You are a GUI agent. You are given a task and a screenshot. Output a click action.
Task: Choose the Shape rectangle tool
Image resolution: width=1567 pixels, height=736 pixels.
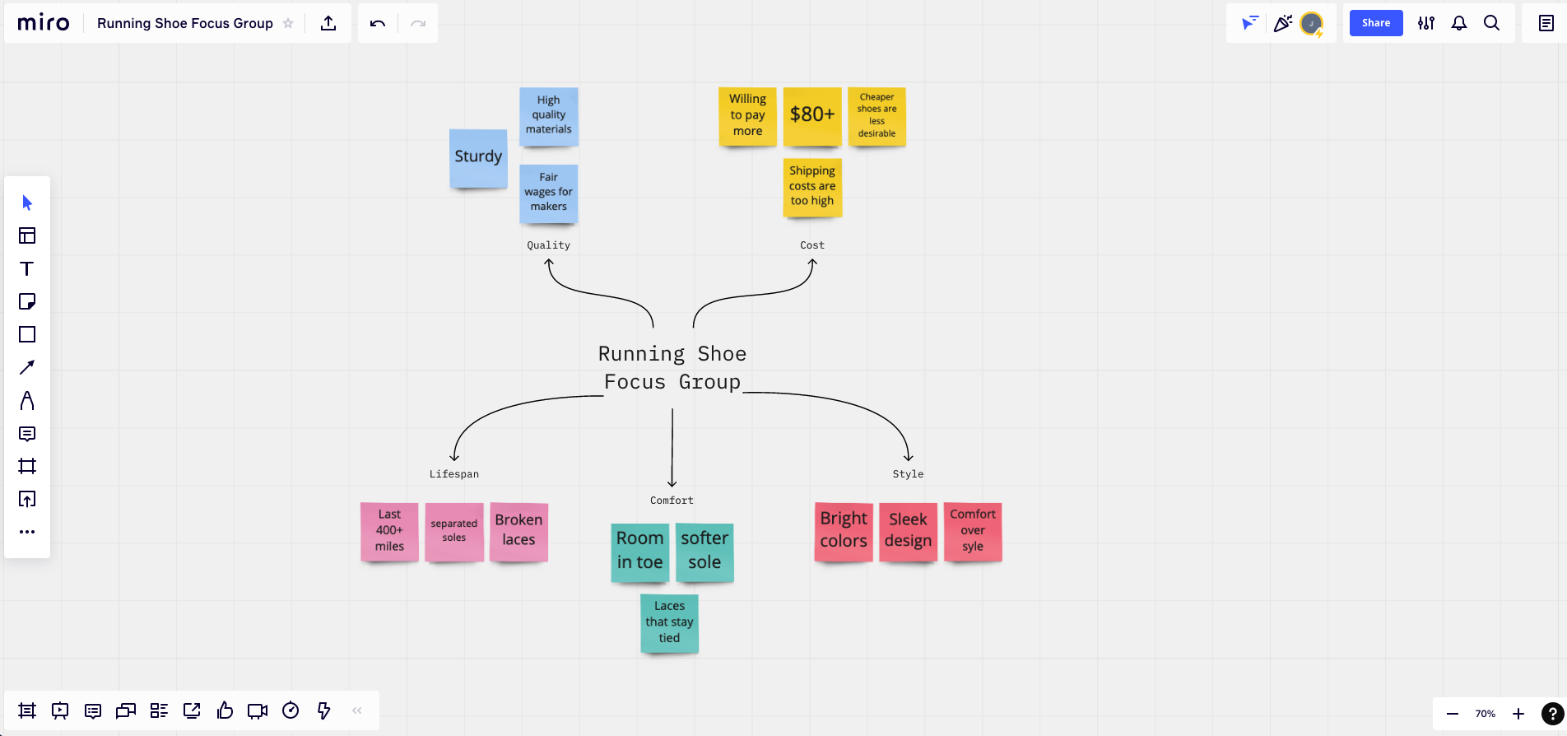coord(27,334)
